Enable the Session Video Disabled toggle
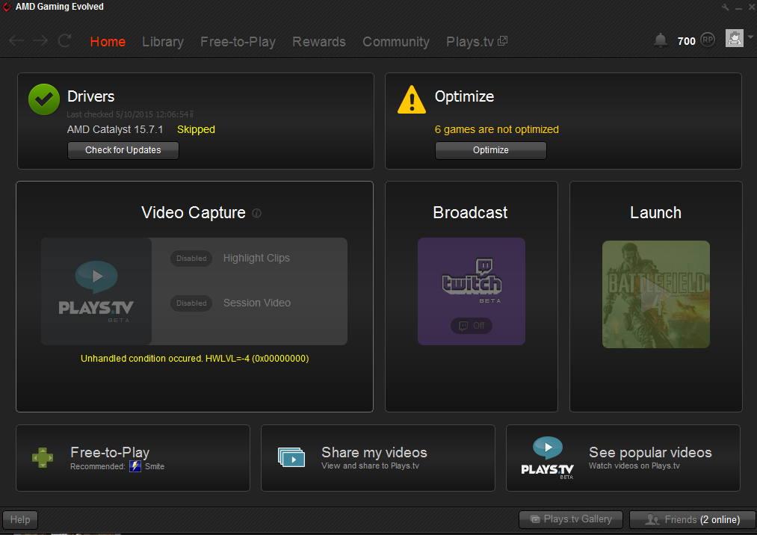 tap(191, 303)
